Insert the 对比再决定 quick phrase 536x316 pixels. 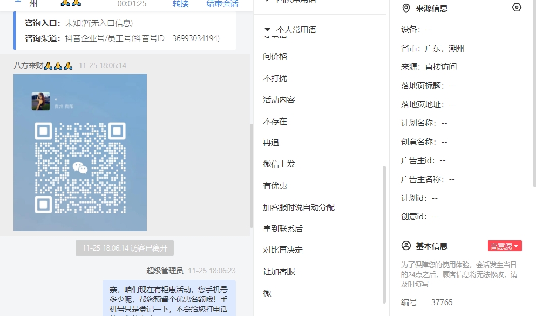[x=283, y=250]
